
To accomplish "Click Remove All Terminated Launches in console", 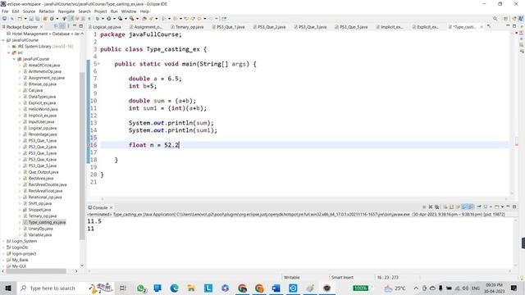I will click(436, 207).
